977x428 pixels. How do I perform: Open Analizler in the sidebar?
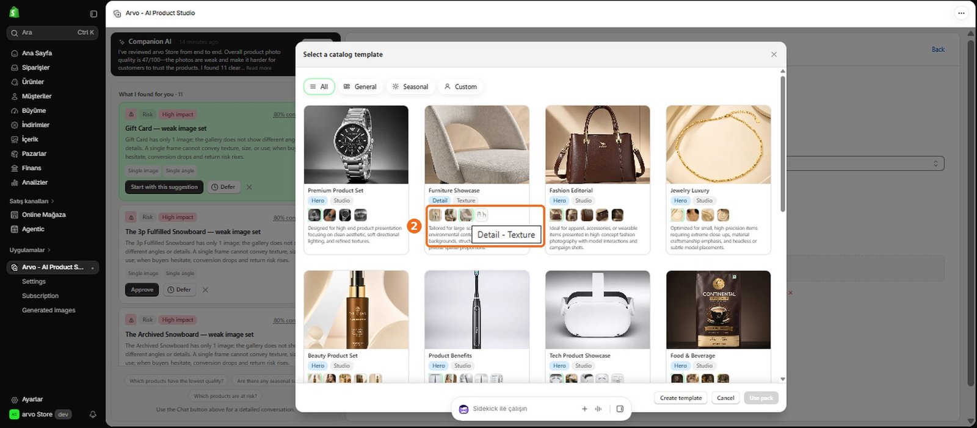35,182
